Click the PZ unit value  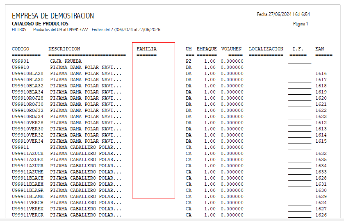189,61
